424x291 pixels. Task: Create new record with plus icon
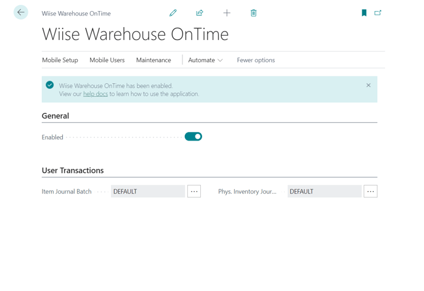(227, 13)
